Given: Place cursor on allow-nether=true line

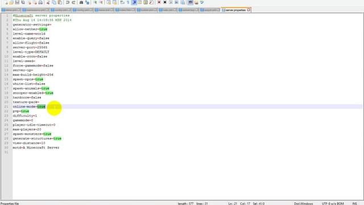Looking at the screenshot, I should pyautogui.click(x=30, y=29).
